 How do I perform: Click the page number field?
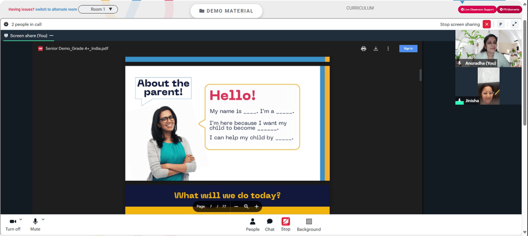(211, 206)
